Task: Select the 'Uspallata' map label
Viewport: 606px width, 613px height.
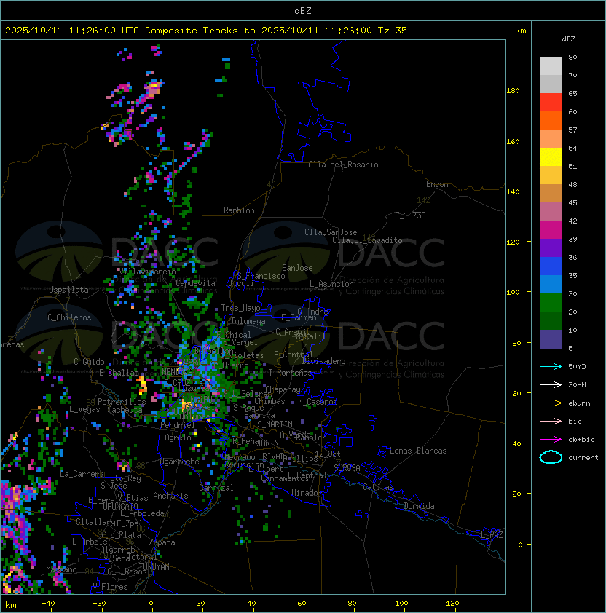Action: (x=68, y=290)
